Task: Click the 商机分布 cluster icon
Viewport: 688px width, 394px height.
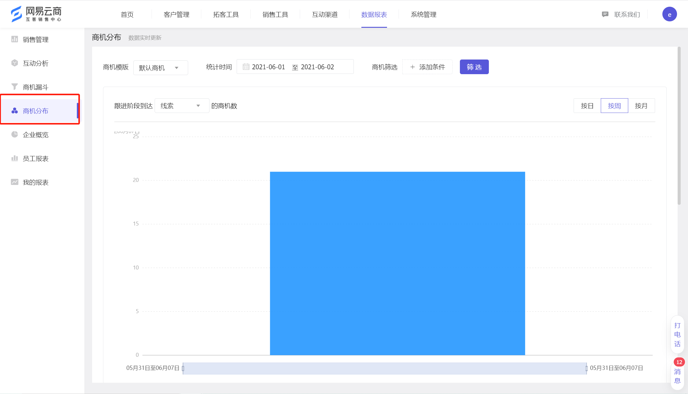Action: [14, 110]
